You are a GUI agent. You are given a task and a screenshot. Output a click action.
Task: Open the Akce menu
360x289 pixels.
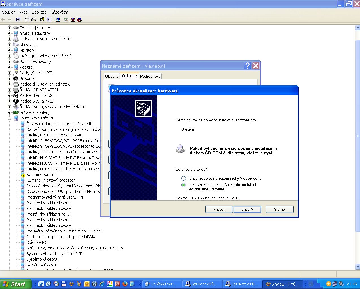[23, 12]
